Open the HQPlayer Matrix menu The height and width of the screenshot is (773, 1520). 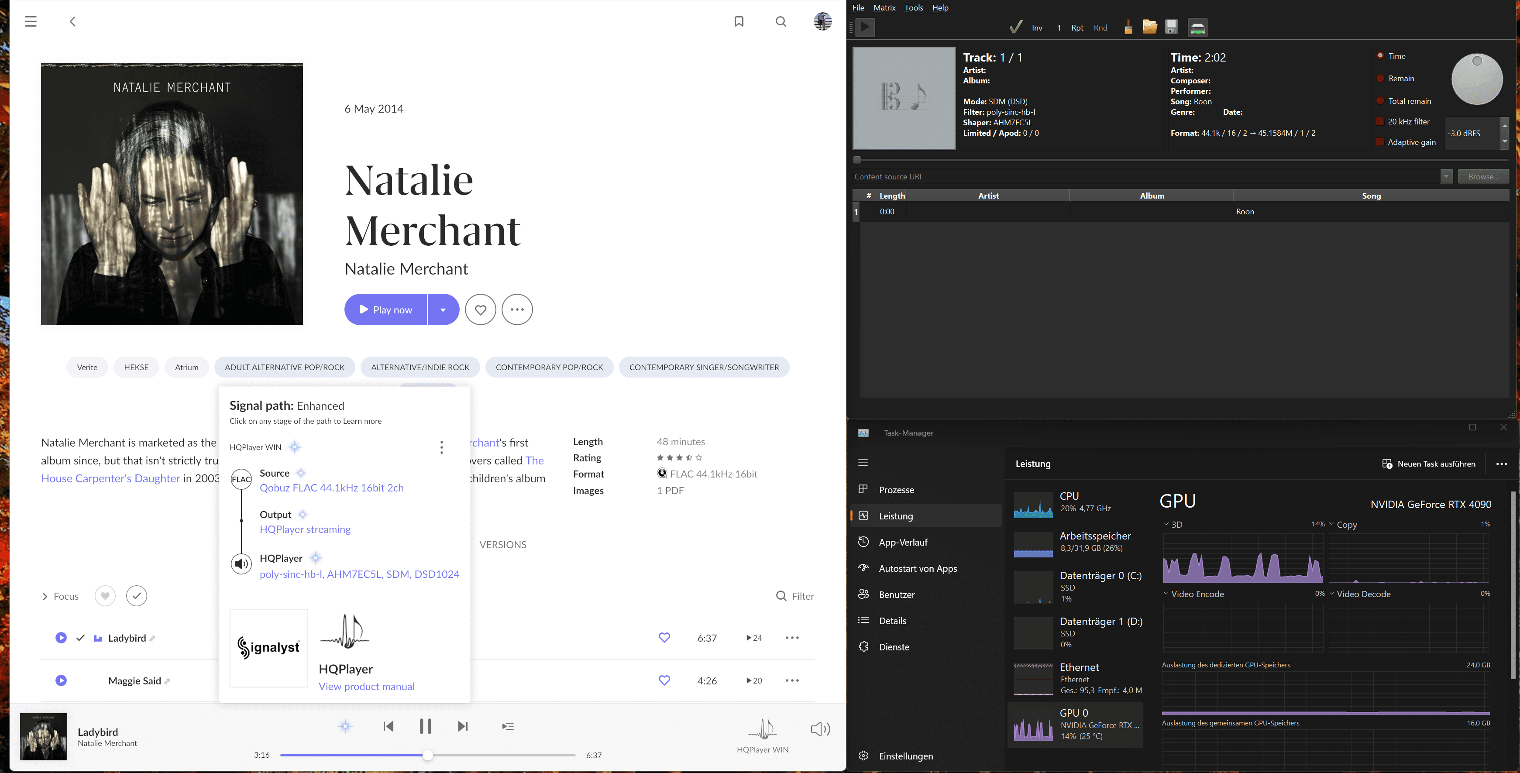tap(884, 8)
